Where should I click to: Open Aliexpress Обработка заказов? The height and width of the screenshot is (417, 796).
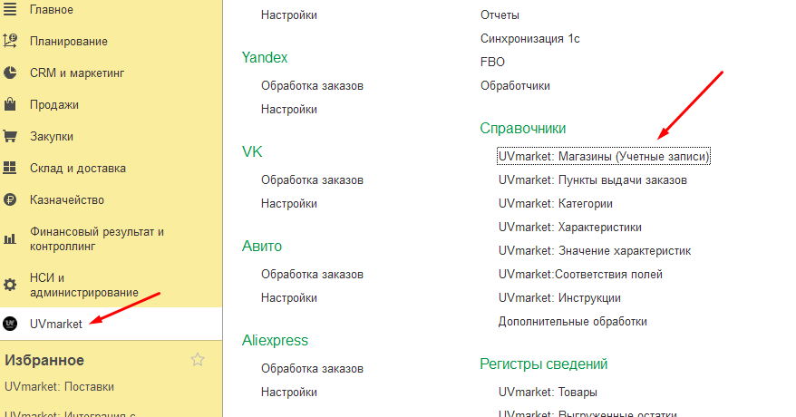click(312, 369)
